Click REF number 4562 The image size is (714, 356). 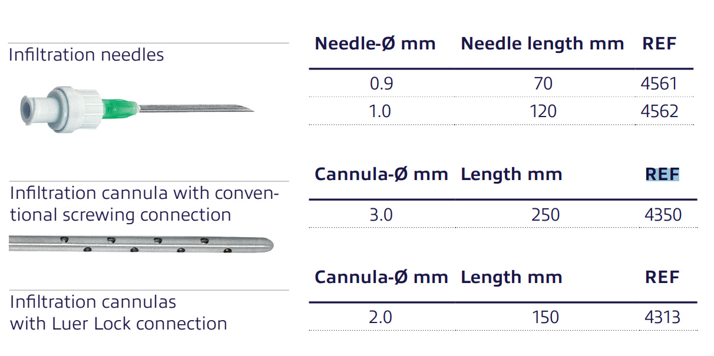point(659,111)
